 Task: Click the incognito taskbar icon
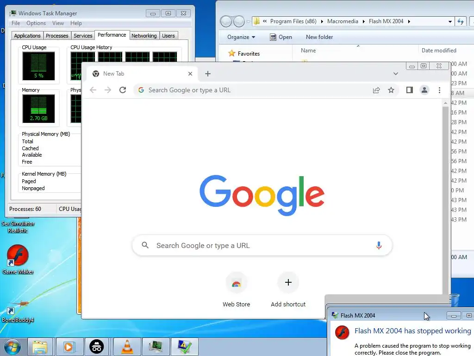coord(97,347)
